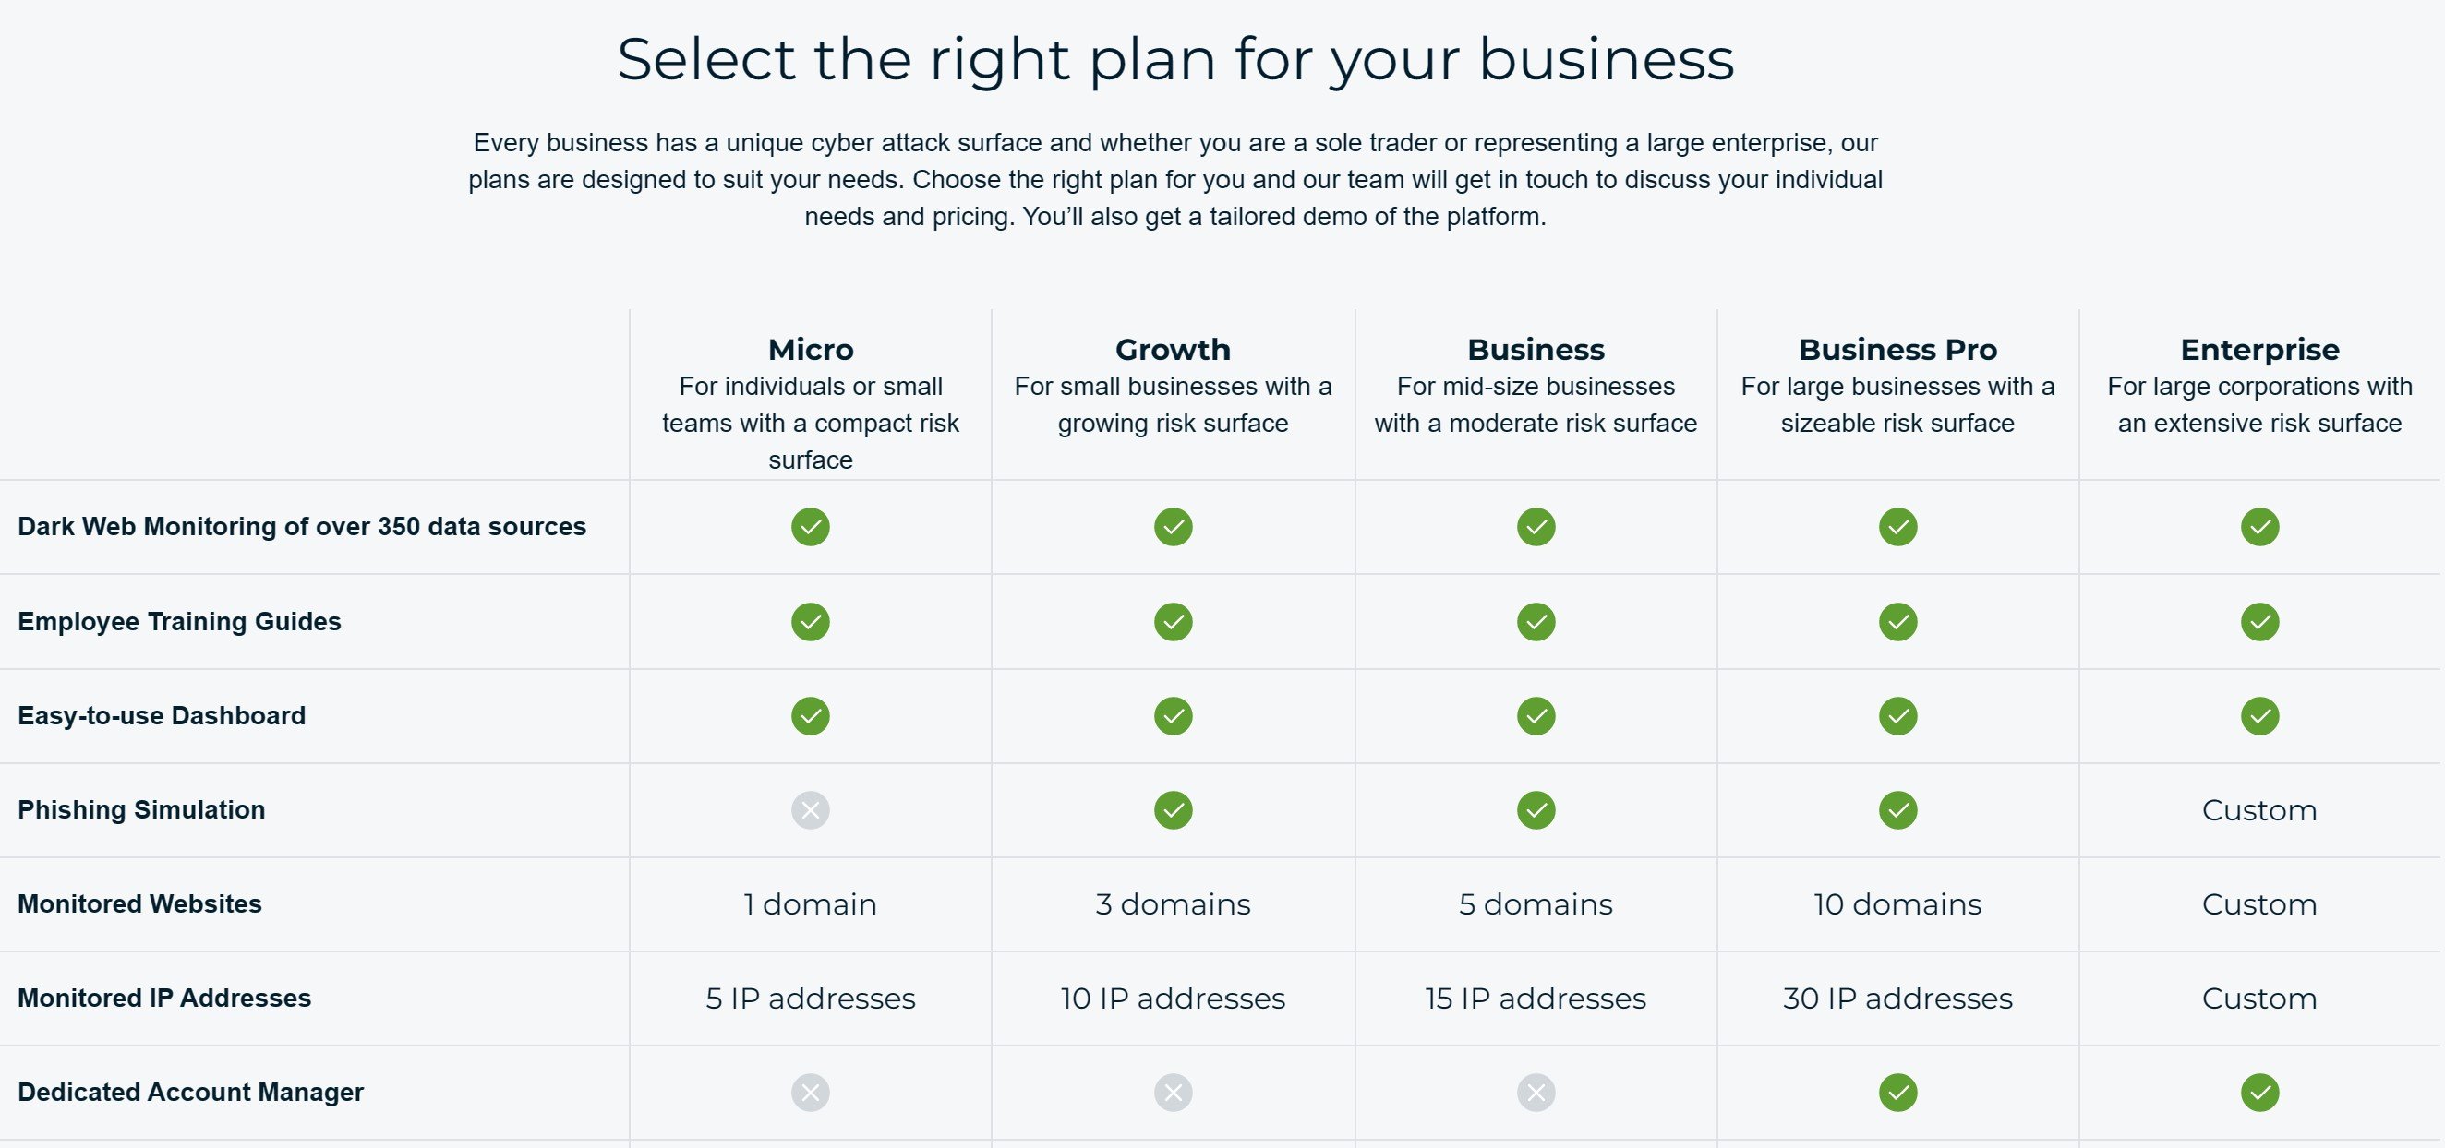The height and width of the screenshot is (1148, 2445).
Task: Select the Micro plan column heading
Action: click(x=810, y=349)
